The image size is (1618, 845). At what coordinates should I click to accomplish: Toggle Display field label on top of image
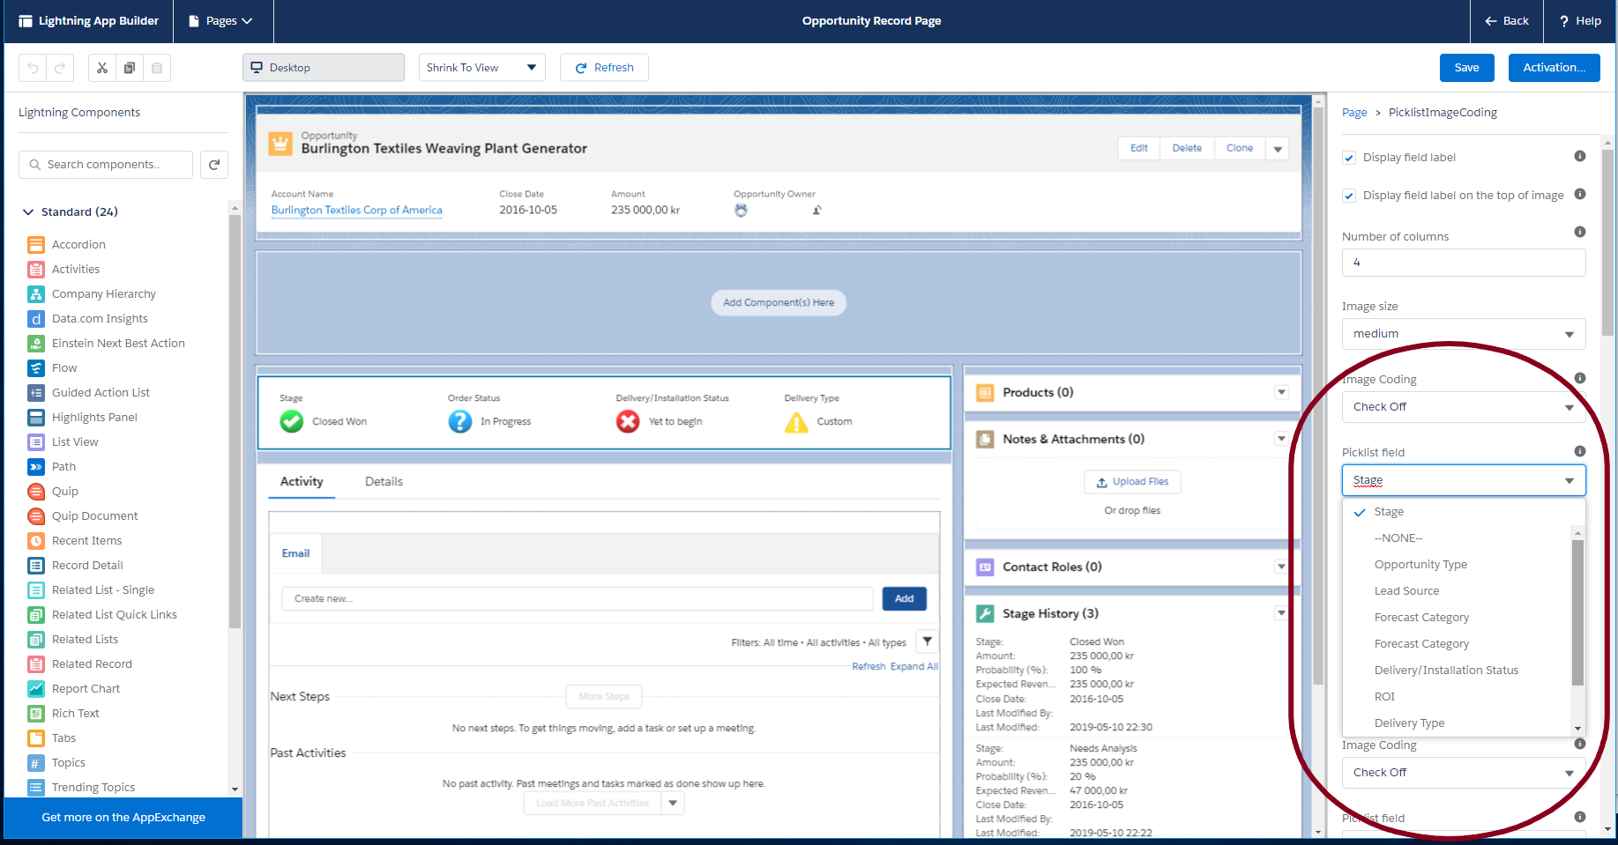coord(1349,196)
